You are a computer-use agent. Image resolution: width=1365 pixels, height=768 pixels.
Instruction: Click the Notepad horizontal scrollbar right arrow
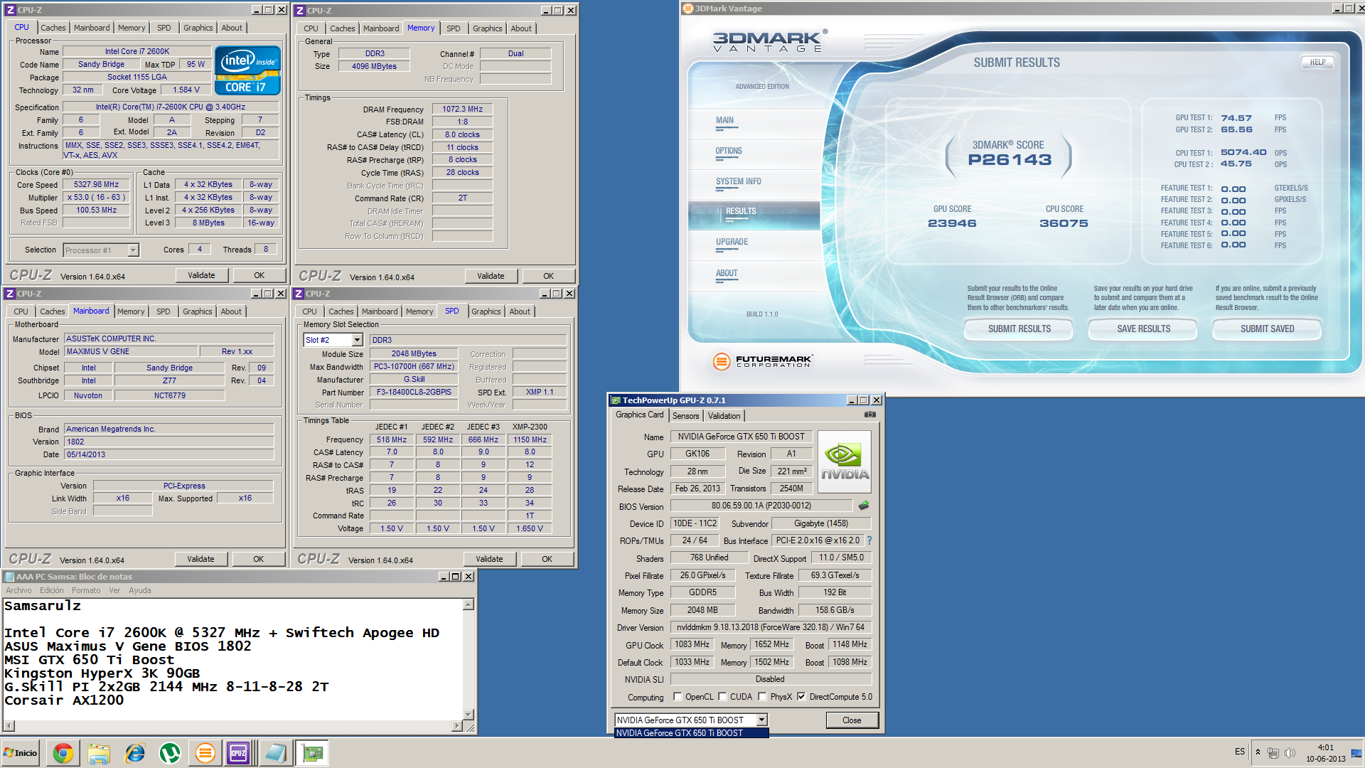point(457,726)
